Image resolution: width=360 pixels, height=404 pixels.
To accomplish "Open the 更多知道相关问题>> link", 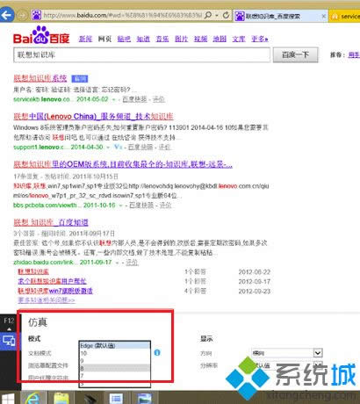I will [47, 300].
